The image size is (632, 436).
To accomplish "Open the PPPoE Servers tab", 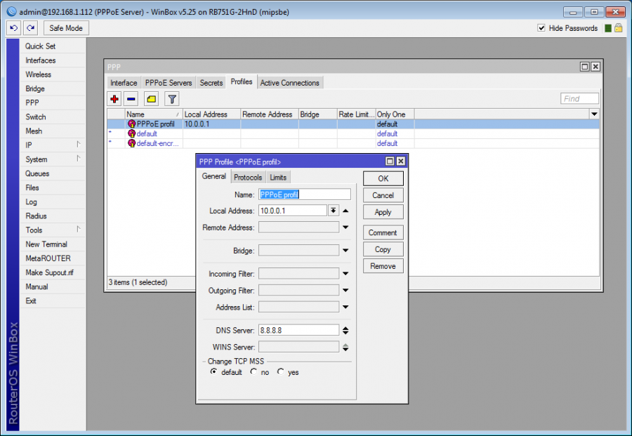I will click(x=169, y=83).
